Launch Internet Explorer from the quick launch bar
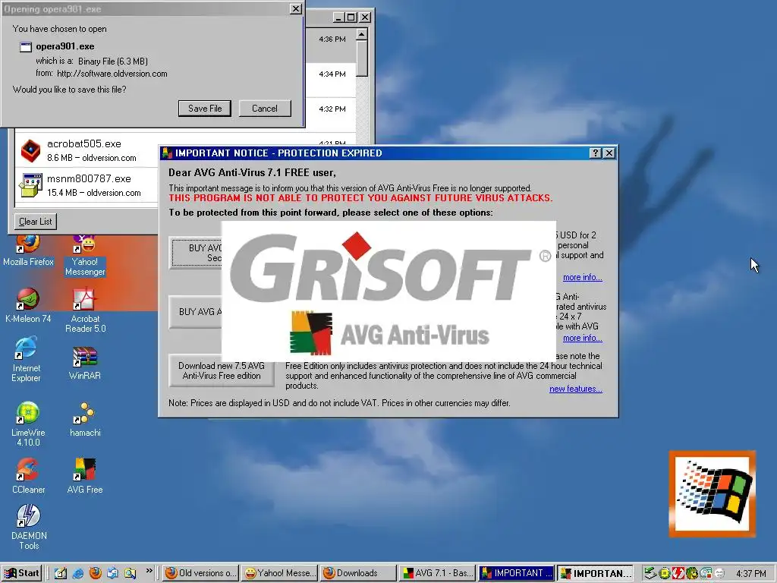The image size is (777, 583). click(78, 573)
